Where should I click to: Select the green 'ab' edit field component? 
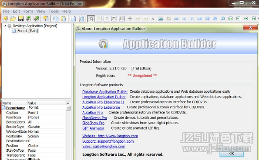[x=230, y=19]
